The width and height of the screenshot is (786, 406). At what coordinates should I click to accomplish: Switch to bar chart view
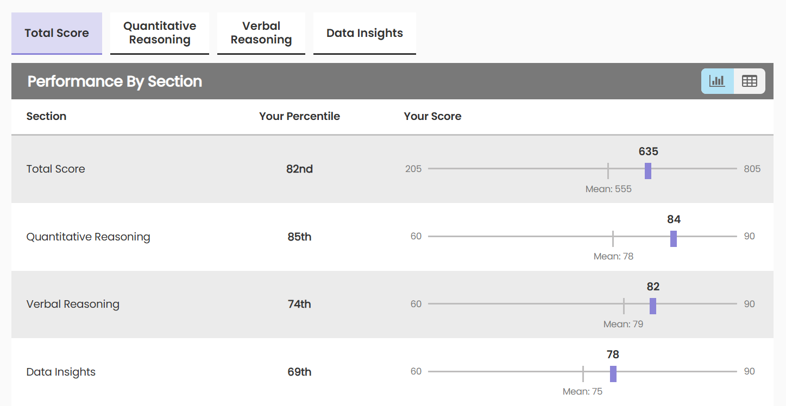[x=717, y=81]
